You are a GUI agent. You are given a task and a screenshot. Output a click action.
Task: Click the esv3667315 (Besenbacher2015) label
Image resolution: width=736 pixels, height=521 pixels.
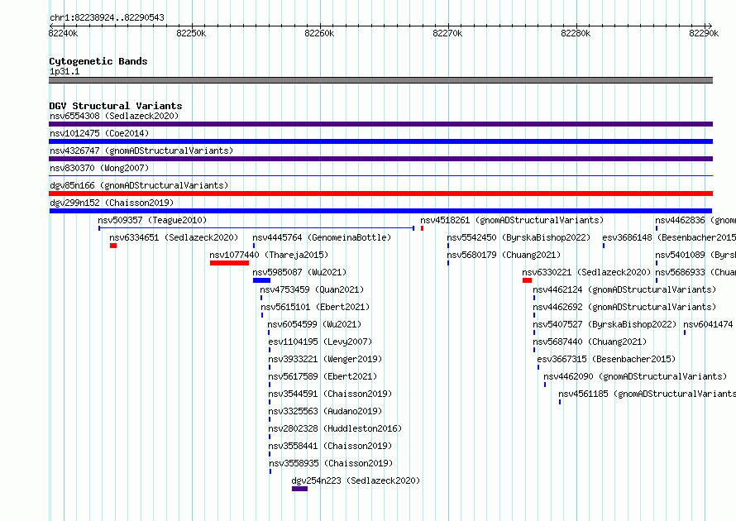(x=606, y=359)
